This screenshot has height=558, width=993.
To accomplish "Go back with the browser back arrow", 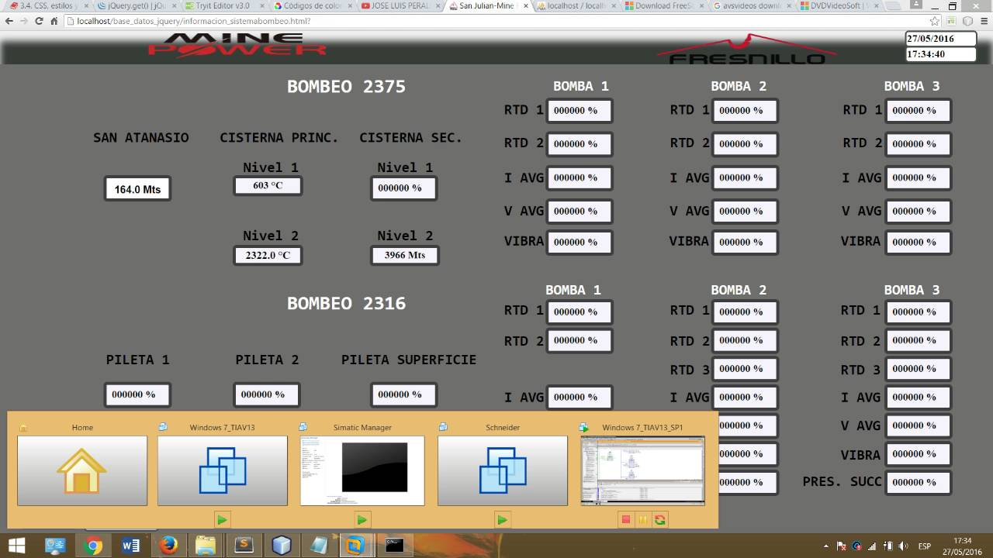I will point(9,21).
